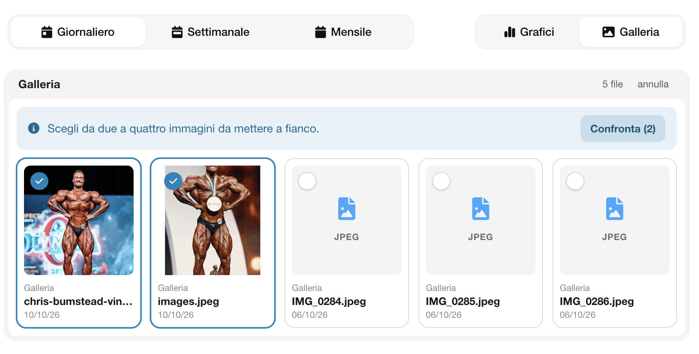Click the JPEG file icon of IMG_0284.jpeg
Image resolution: width=699 pixels, height=354 pixels.
coord(347,209)
